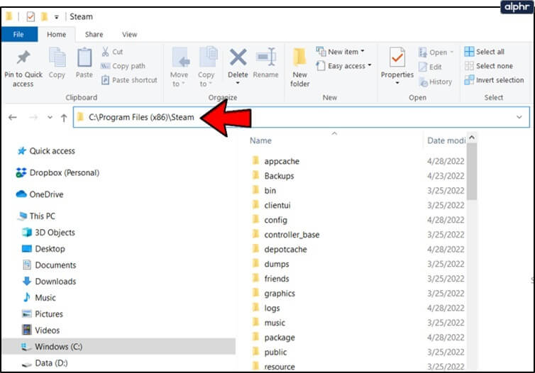Sort by the Date modified column

[446, 140]
